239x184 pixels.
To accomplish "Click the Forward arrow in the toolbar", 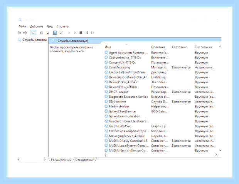I will (25, 33).
